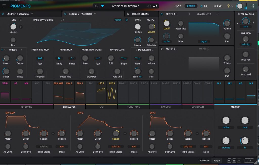Click the morph button in wavetable display
This screenshot has width=259, height=165.
pyautogui.click(x=118, y=20)
